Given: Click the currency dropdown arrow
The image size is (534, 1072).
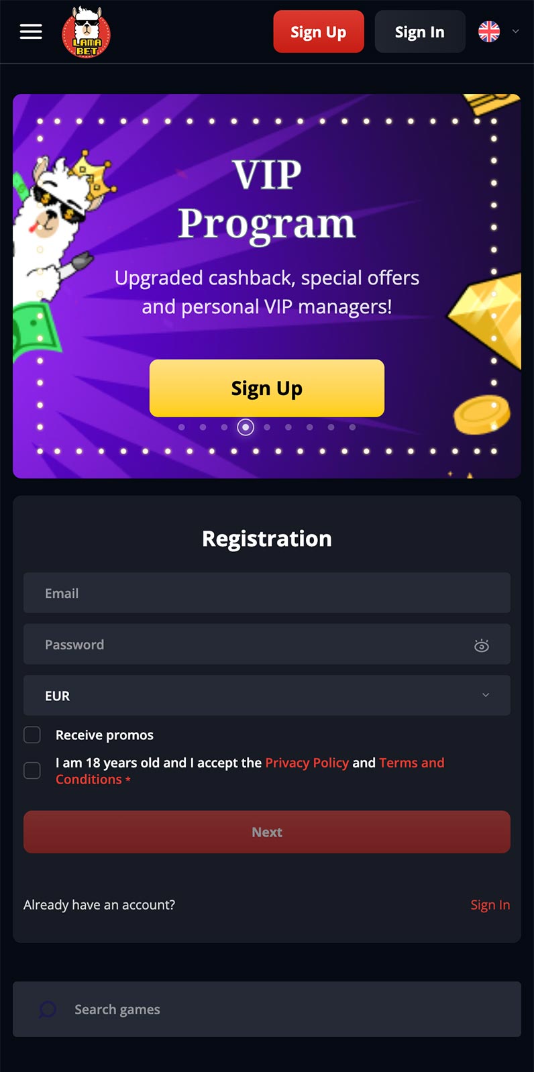Looking at the screenshot, I should tap(486, 695).
